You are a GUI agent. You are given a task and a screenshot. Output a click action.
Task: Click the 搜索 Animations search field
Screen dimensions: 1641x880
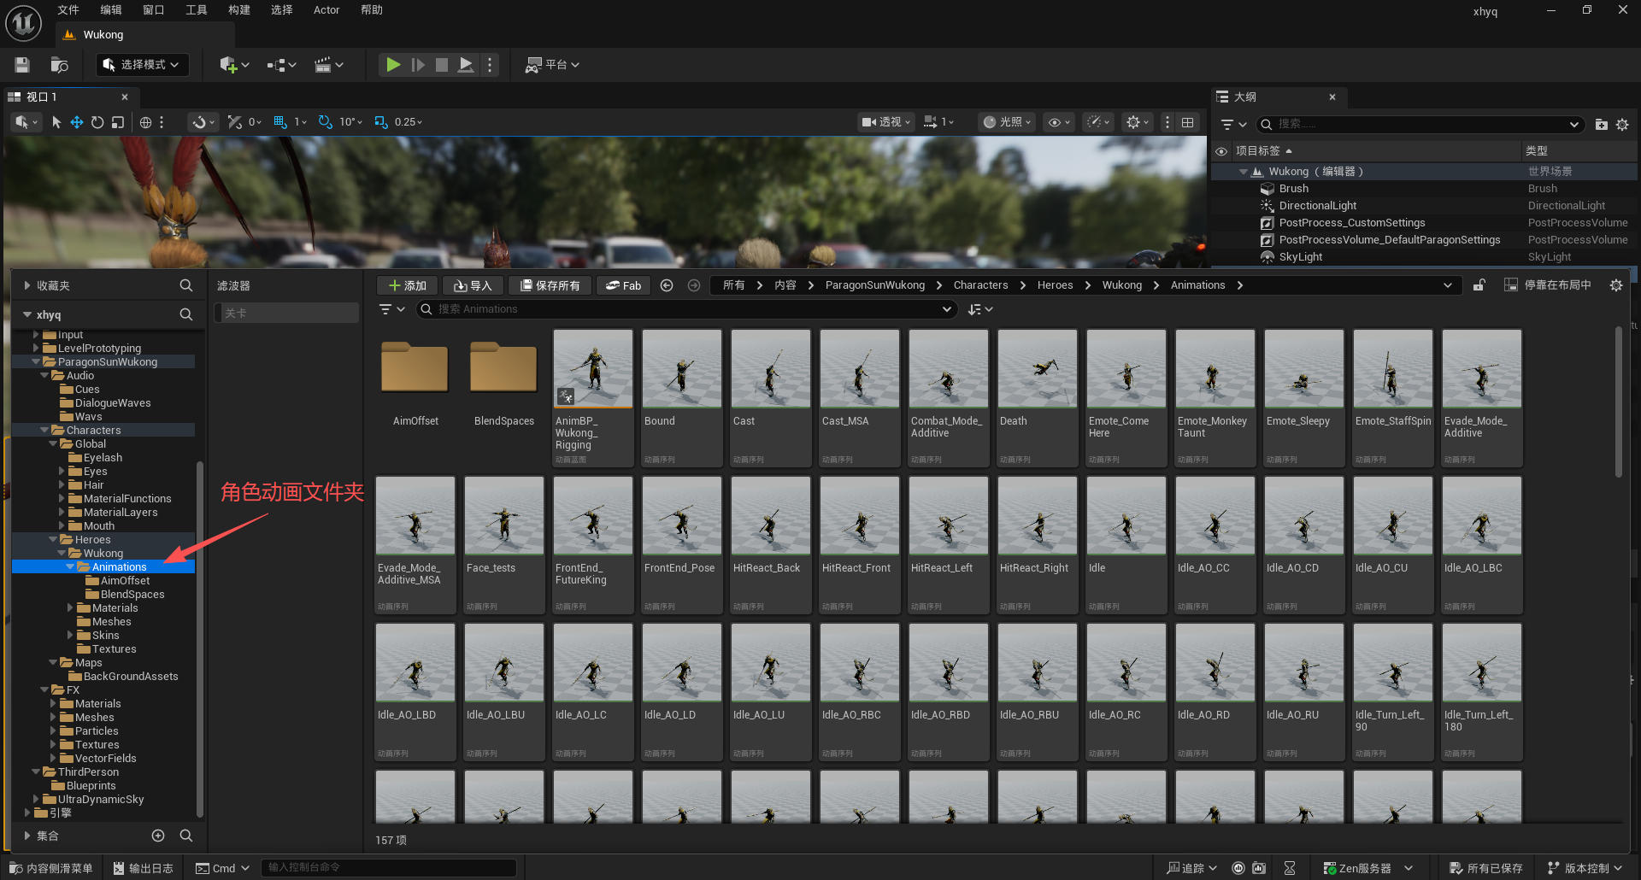(686, 309)
